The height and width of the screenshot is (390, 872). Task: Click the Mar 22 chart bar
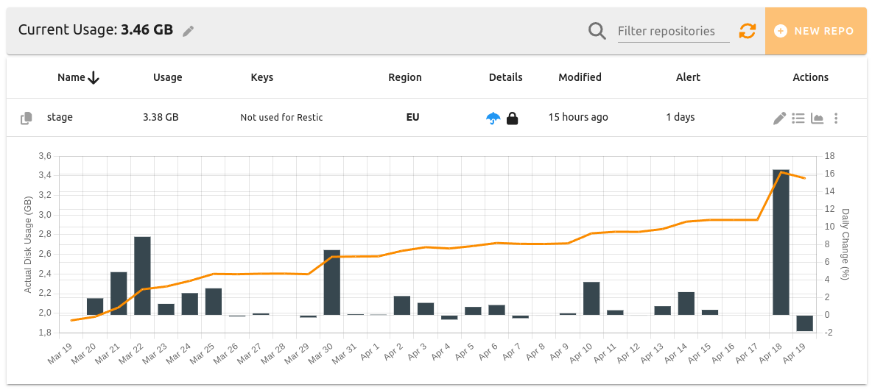coord(142,276)
